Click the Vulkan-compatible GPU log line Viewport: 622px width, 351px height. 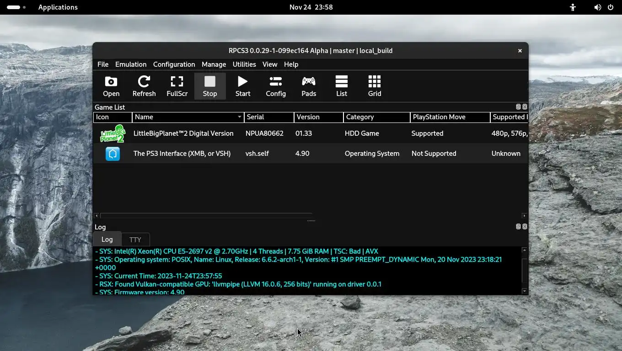point(238,284)
